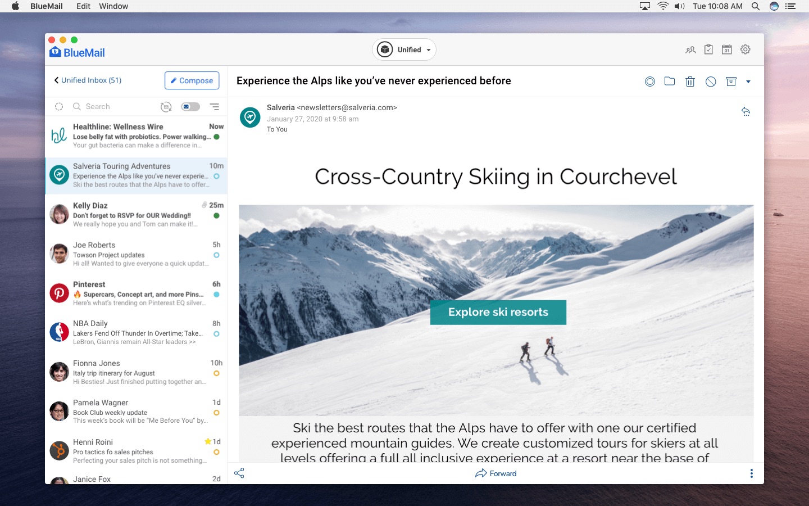
Task: Open macOS Spotlight search icon
Action: click(x=756, y=6)
